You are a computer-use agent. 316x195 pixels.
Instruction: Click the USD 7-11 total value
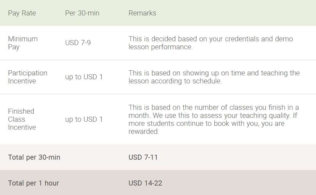point(143,157)
